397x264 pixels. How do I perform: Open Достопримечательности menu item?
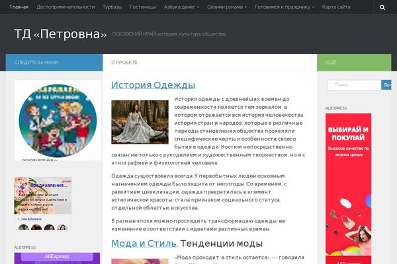pyautogui.click(x=66, y=7)
